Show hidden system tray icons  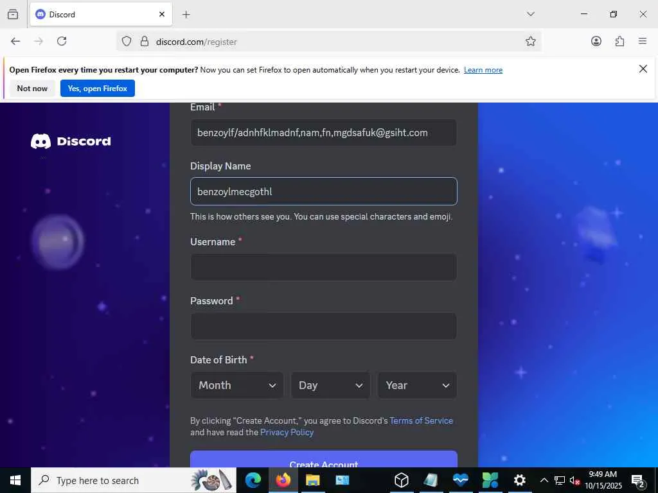pos(544,480)
